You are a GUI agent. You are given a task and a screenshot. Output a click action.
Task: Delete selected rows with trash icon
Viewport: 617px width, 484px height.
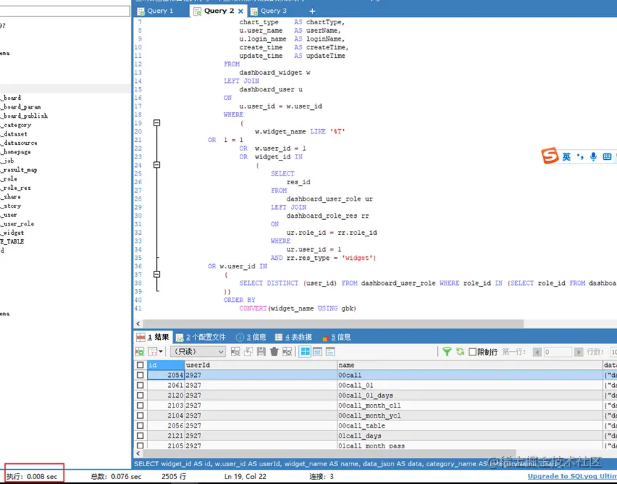274,351
